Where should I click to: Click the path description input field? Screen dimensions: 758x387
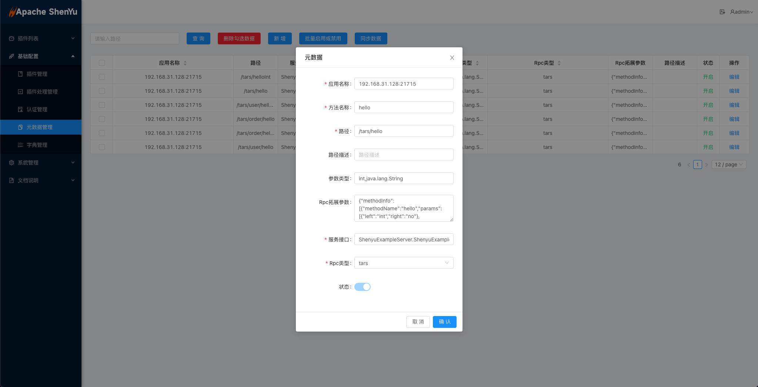(x=404, y=155)
